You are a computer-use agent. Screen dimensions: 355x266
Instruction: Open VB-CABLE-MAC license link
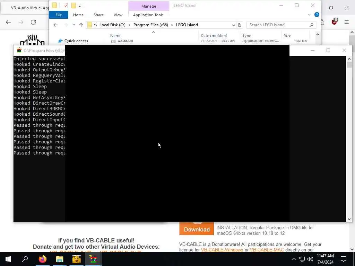pos(267,250)
